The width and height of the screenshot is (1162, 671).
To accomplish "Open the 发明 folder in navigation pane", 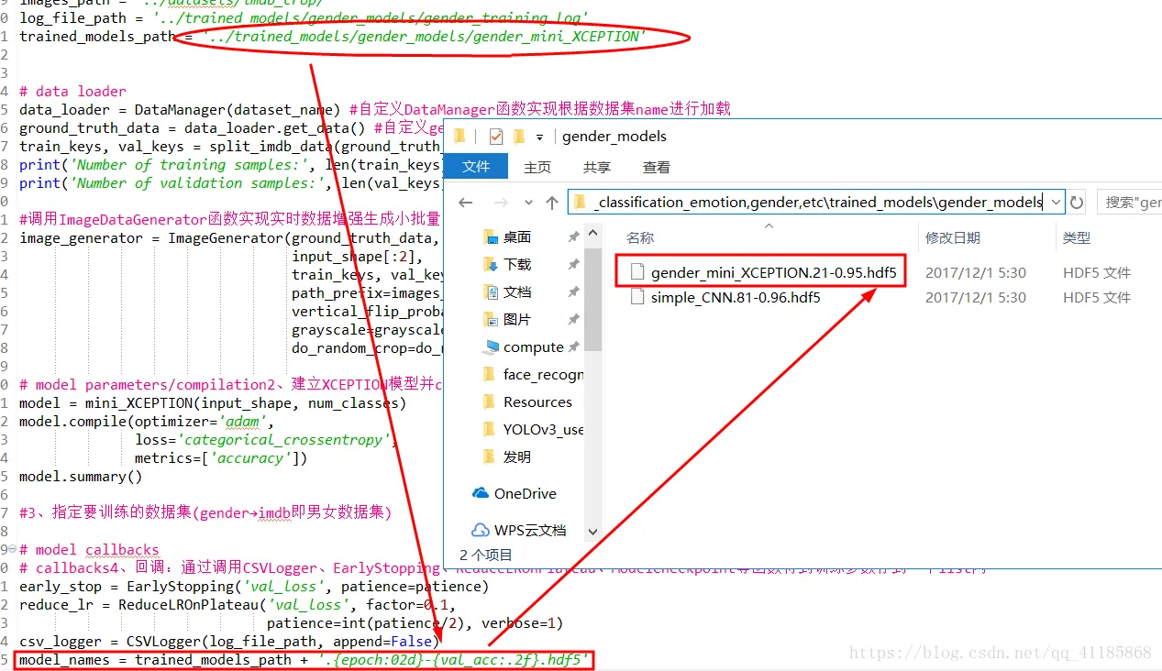I will [x=517, y=456].
